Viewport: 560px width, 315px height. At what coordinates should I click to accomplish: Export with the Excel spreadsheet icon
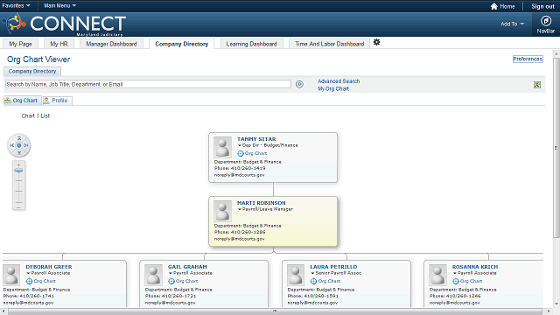[537, 85]
